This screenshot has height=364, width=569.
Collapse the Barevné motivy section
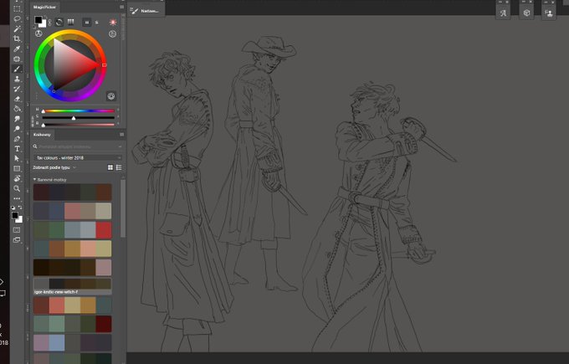(34, 180)
